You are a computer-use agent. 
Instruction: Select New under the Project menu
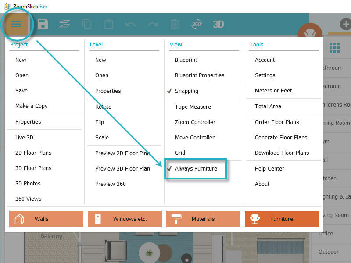tap(21, 60)
